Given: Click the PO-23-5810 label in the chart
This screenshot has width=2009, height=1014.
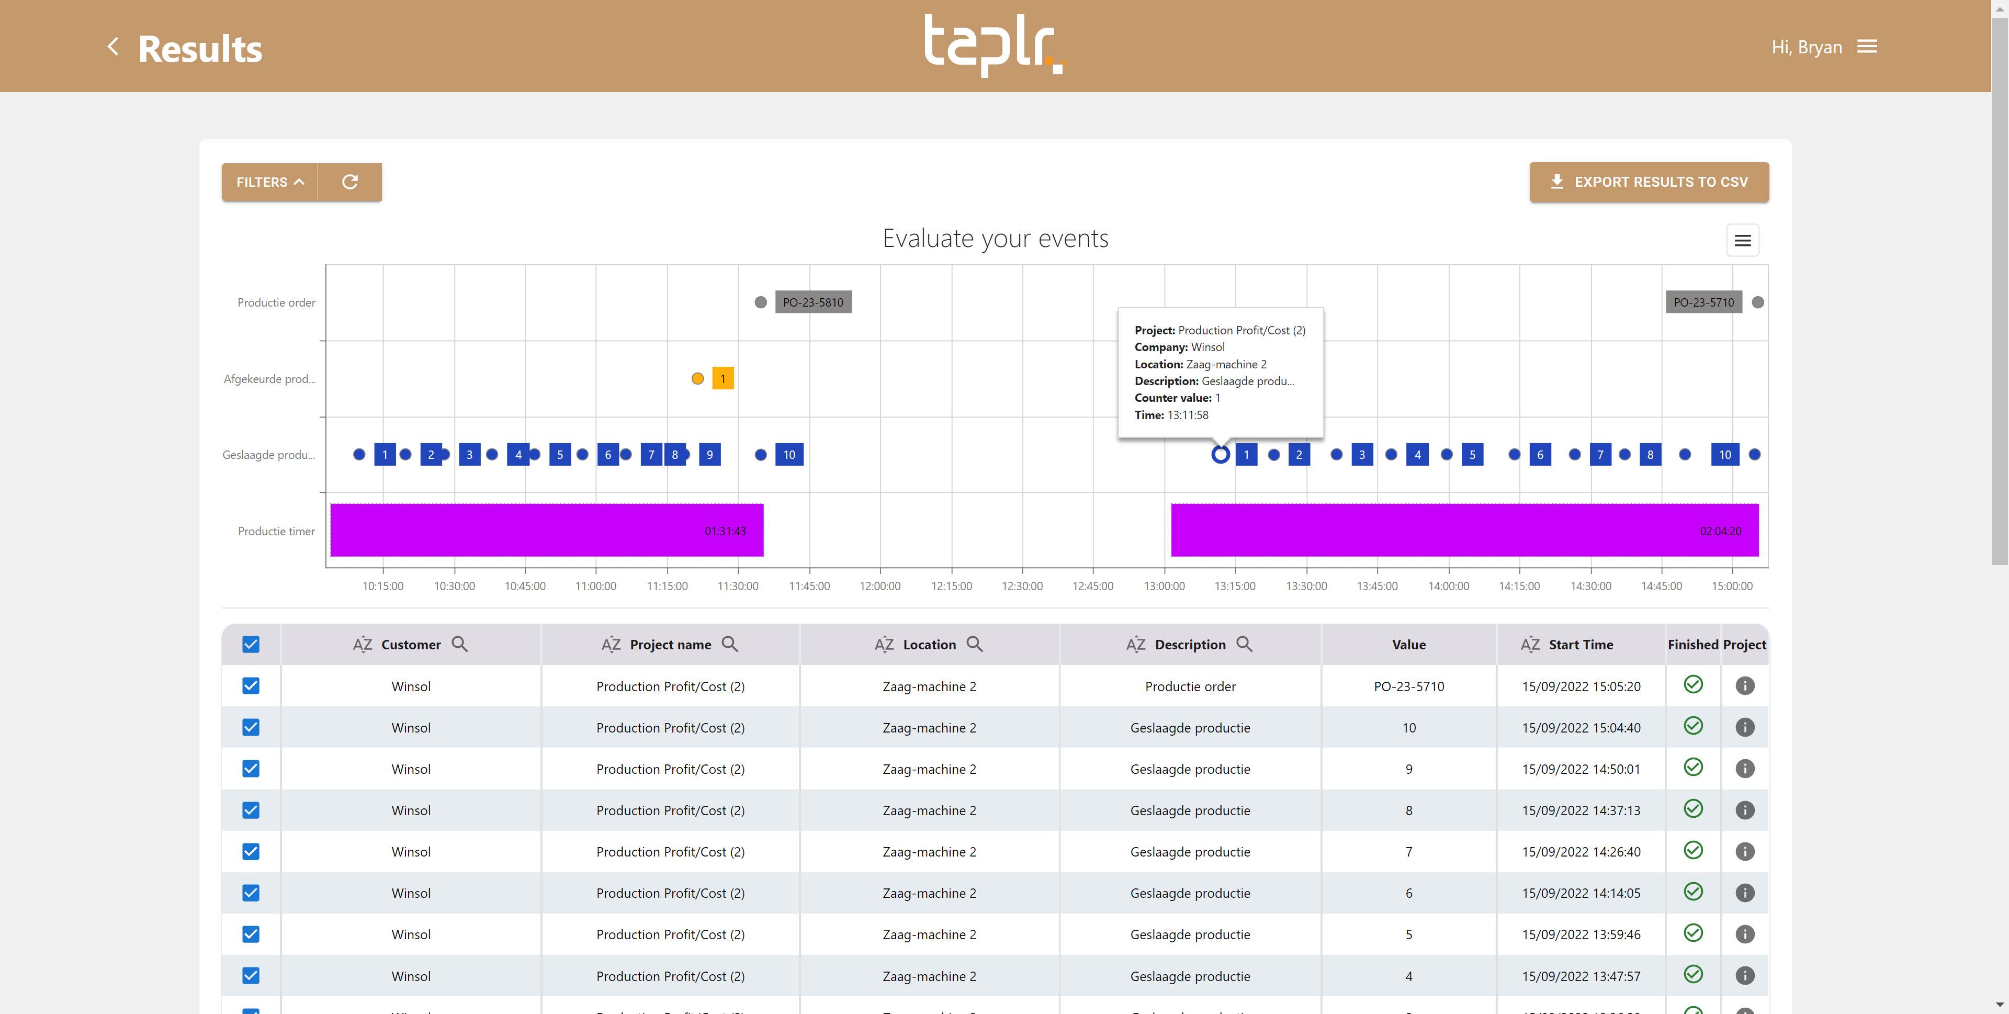Looking at the screenshot, I should tap(812, 302).
